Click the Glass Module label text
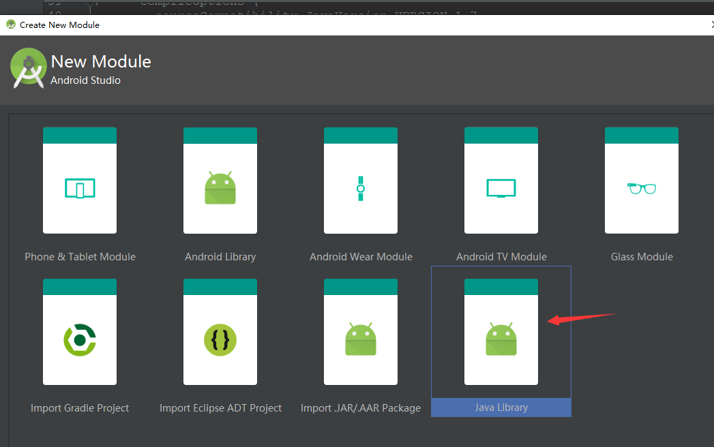 pyautogui.click(x=642, y=257)
